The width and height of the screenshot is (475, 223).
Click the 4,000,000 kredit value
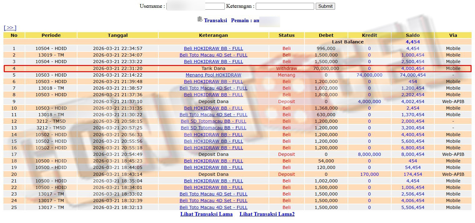[x=369, y=102]
